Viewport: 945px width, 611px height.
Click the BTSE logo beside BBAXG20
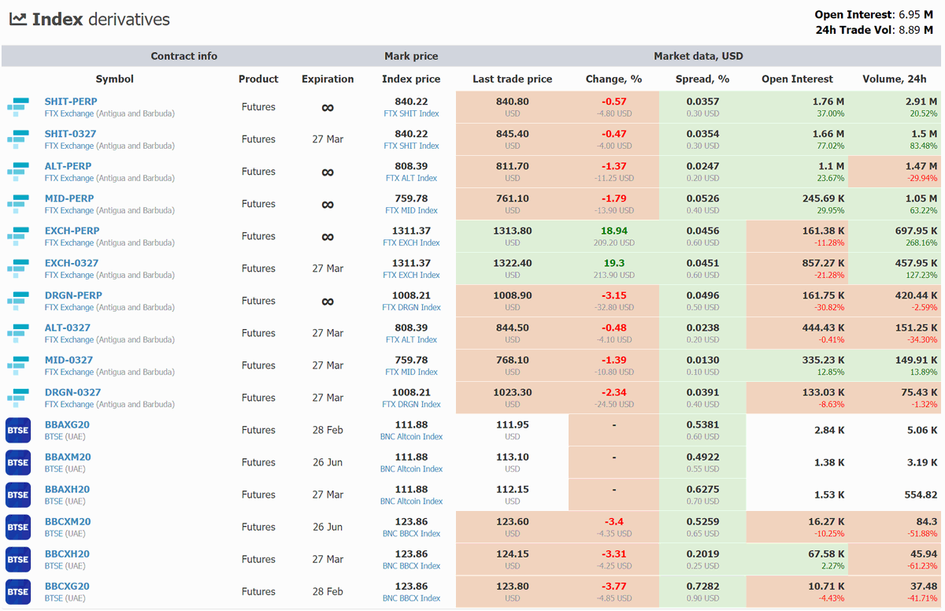pos(17,431)
